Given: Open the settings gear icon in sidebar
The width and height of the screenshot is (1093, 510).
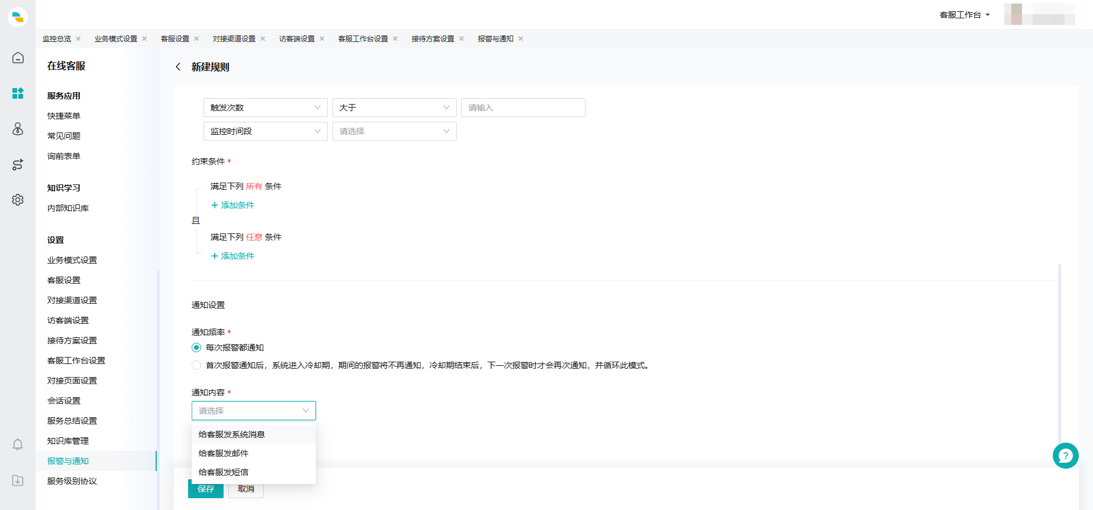Looking at the screenshot, I should click(18, 200).
